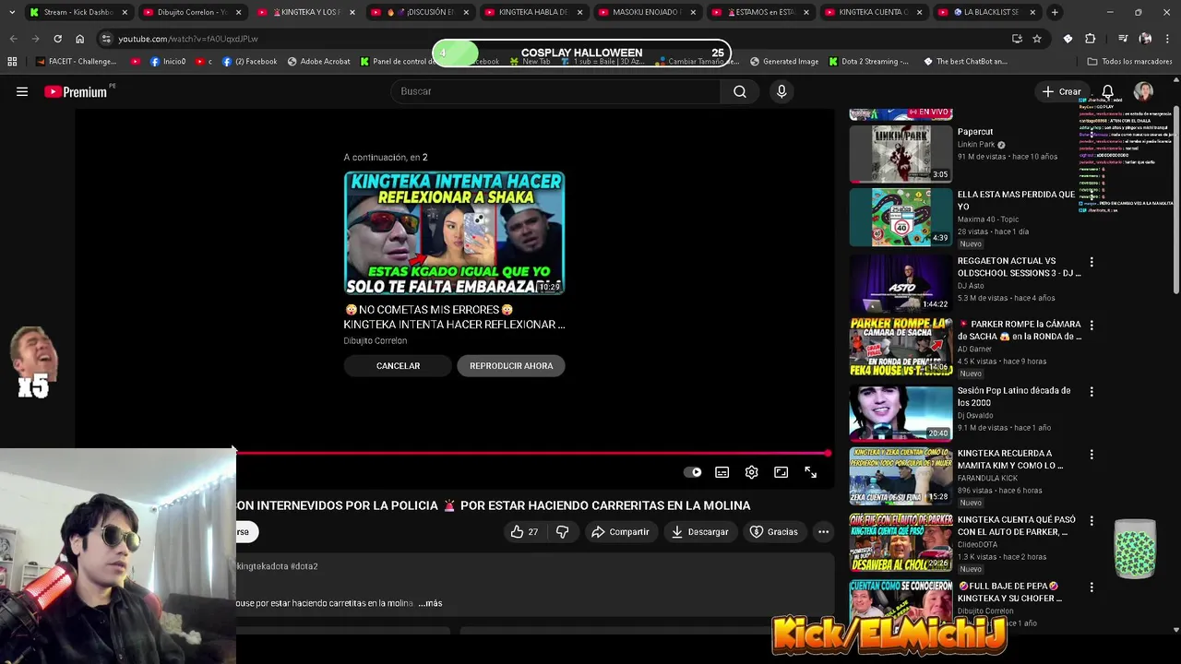The image size is (1181, 664).
Task: Toggle autoplay switch in the player
Action: pyautogui.click(x=692, y=472)
